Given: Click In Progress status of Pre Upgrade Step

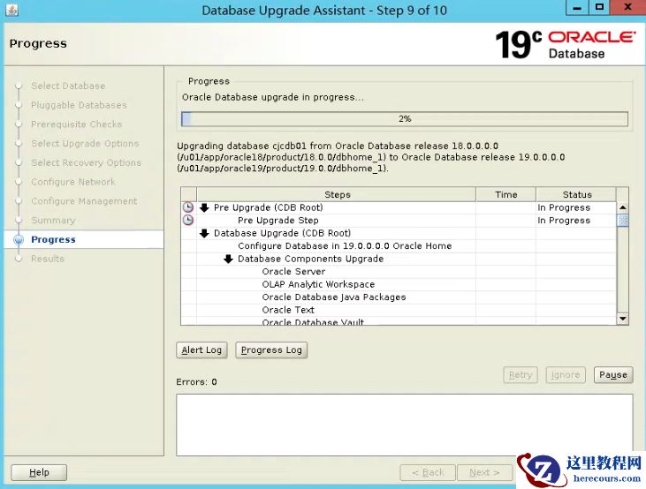Looking at the screenshot, I should pos(564,220).
